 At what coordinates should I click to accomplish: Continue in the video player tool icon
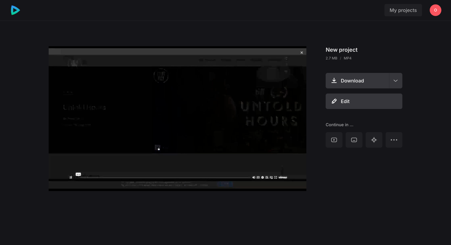334,140
